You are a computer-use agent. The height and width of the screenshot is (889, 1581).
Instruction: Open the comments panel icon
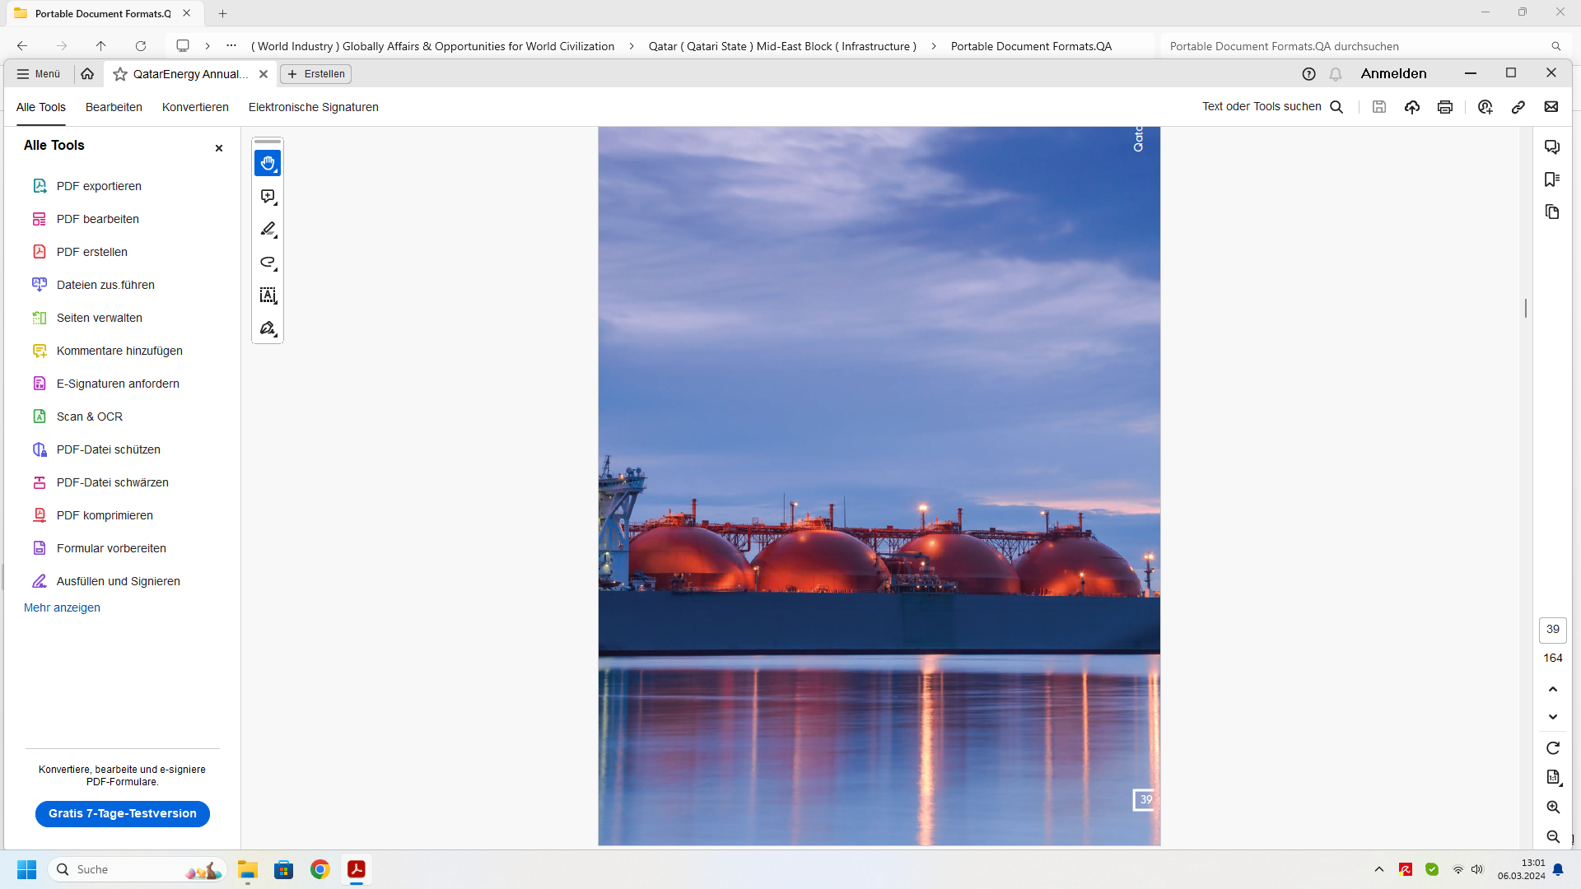pyautogui.click(x=1552, y=147)
